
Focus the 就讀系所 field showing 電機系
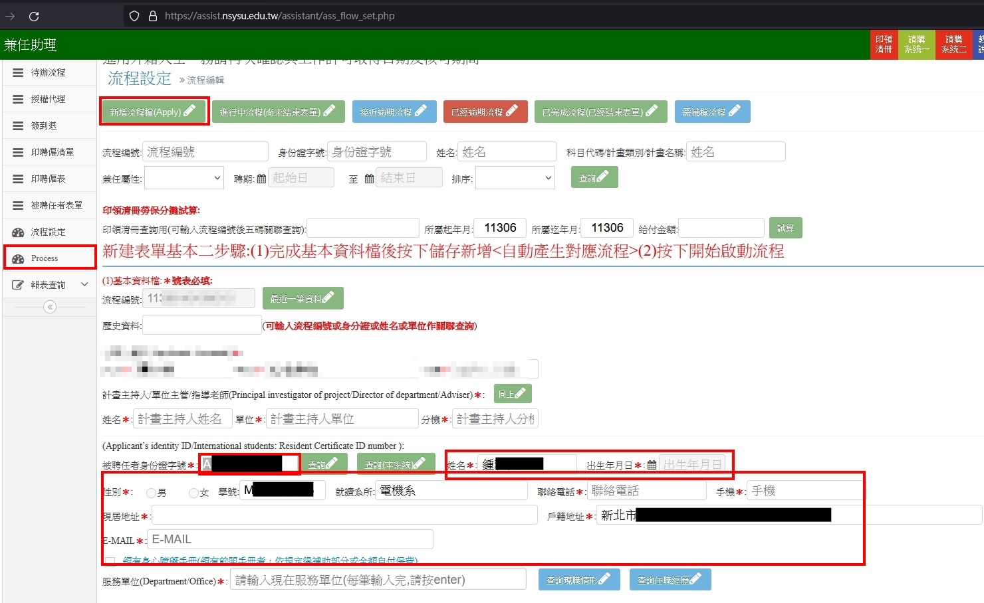451,491
